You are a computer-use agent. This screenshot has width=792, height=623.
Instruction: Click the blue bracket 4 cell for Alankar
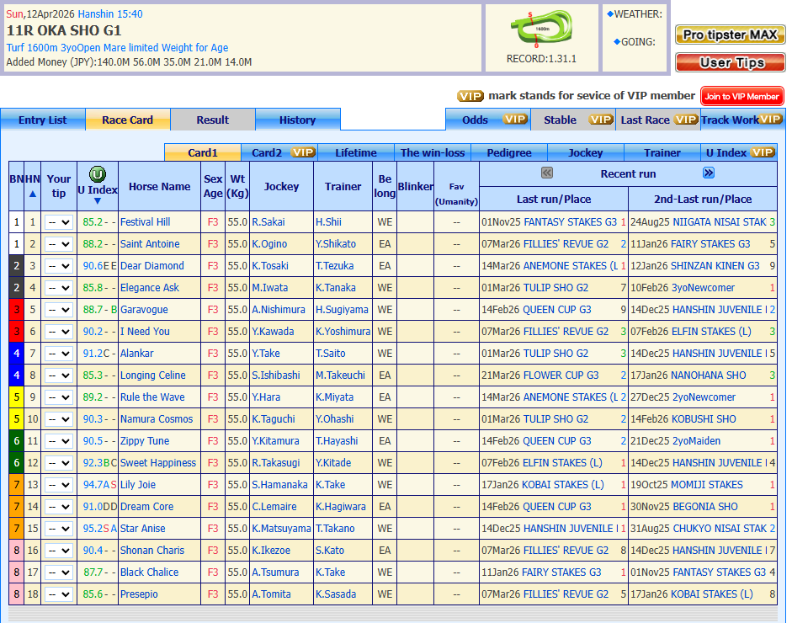coord(17,354)
